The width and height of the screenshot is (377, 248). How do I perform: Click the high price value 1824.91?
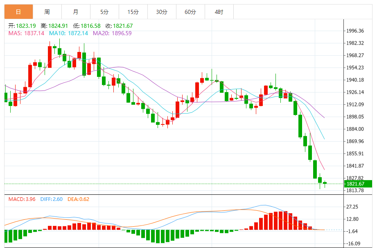click(58, 26)
